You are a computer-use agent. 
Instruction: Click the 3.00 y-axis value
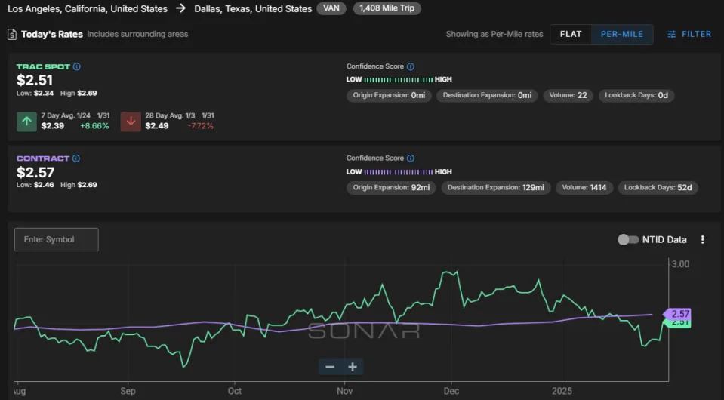point(680,264)
